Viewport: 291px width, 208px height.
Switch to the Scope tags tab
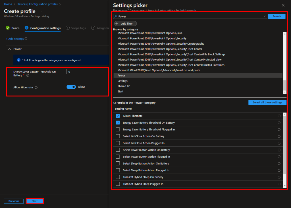pyautogui.click(x=76, y=28)
